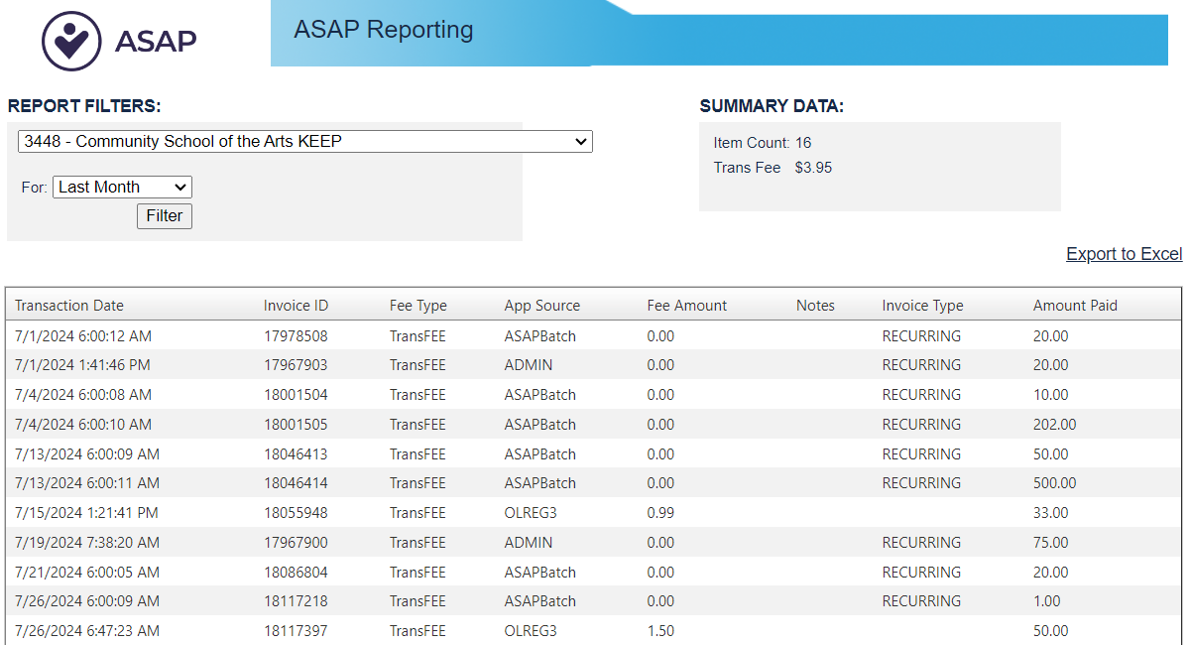Click the Item Count value 16

[803, 143]
